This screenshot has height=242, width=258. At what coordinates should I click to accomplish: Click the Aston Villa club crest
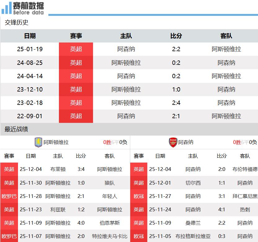click(x=38, y=142)
